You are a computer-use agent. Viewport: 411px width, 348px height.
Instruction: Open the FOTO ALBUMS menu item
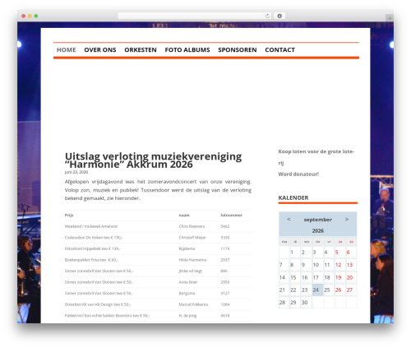coord(187,50)
